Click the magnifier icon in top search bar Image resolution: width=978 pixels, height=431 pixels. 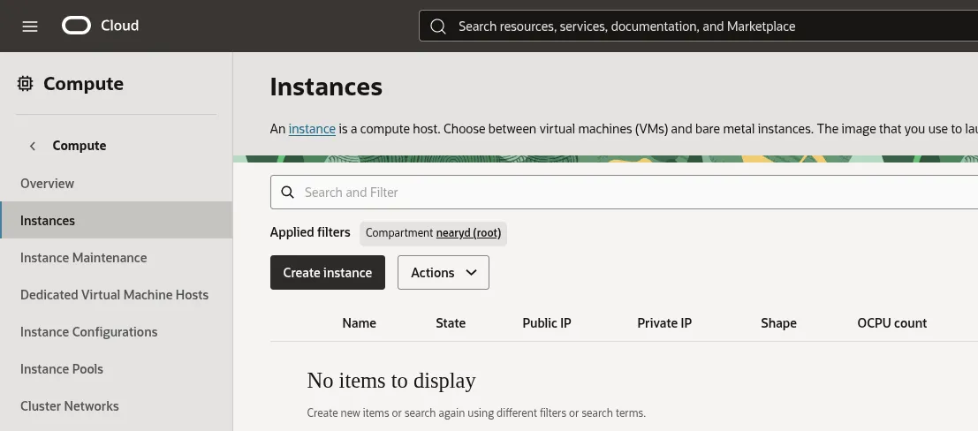pyautogui.click(x=438, y=26)
